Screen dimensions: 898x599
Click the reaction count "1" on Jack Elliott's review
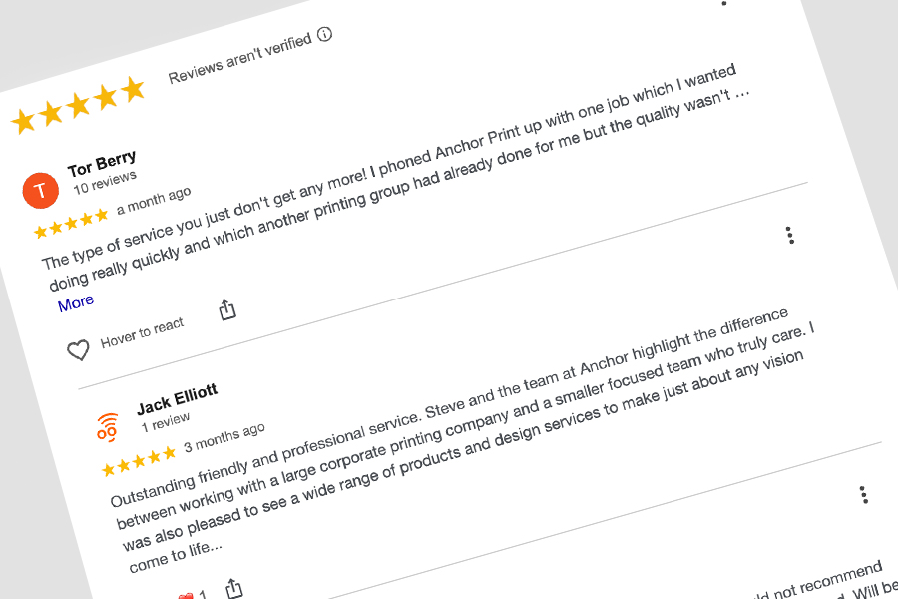pyautogui.click(x=203, y=592)
